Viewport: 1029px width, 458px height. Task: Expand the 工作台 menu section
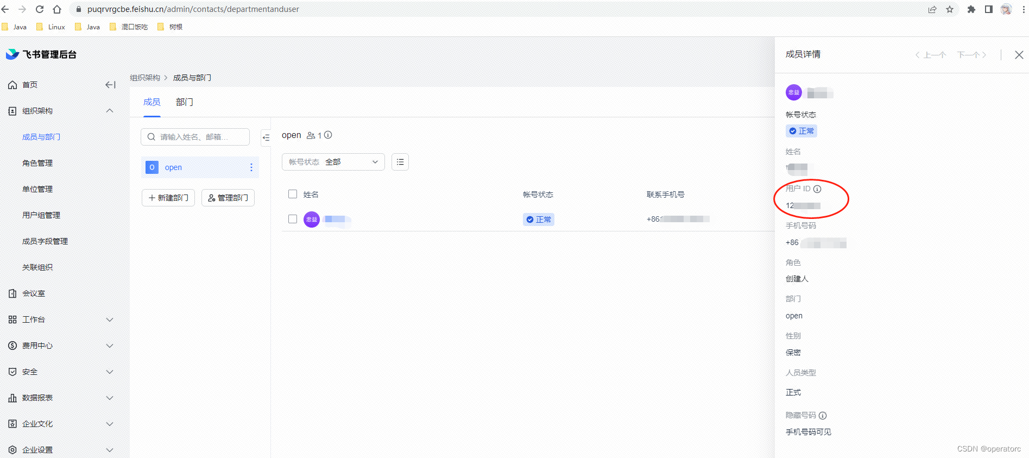click(x=110, y=319)
